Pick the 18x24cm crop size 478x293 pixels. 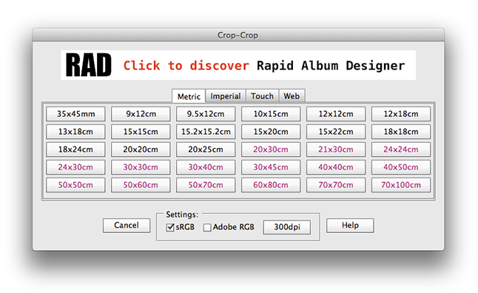point(75,149)
